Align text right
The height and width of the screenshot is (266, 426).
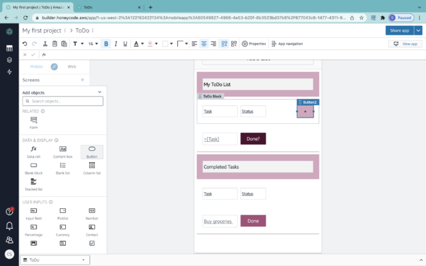214,44
